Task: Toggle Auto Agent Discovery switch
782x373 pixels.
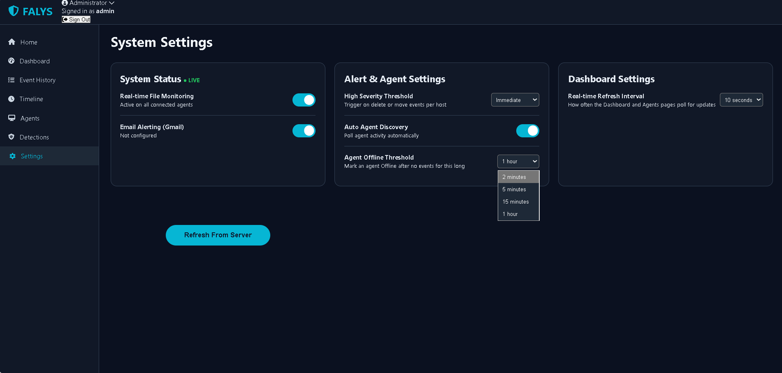Action: click(x=528, y=131)
